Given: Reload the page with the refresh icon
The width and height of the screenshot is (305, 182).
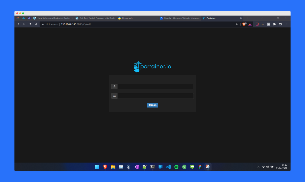Looking at the screenshot, I should 30,24.
